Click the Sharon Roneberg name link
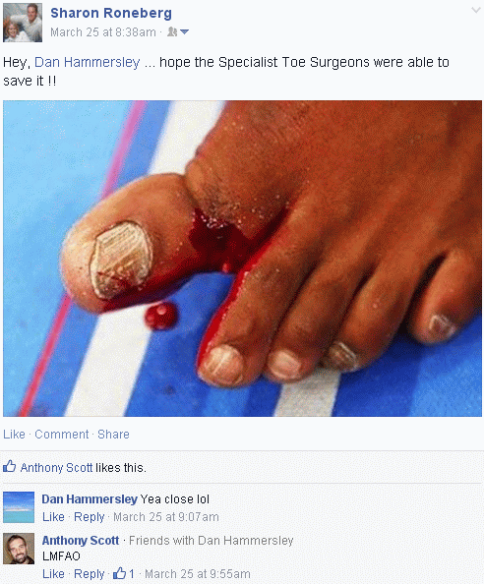The image size is (484, 584). [x=111, y=13]
